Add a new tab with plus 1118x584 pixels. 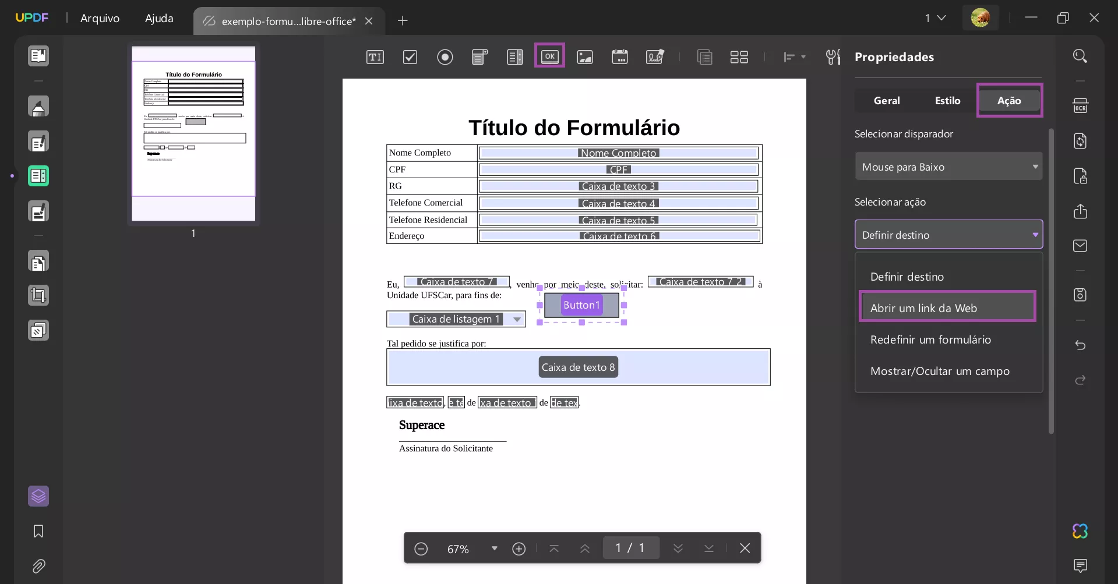point(403,21)
